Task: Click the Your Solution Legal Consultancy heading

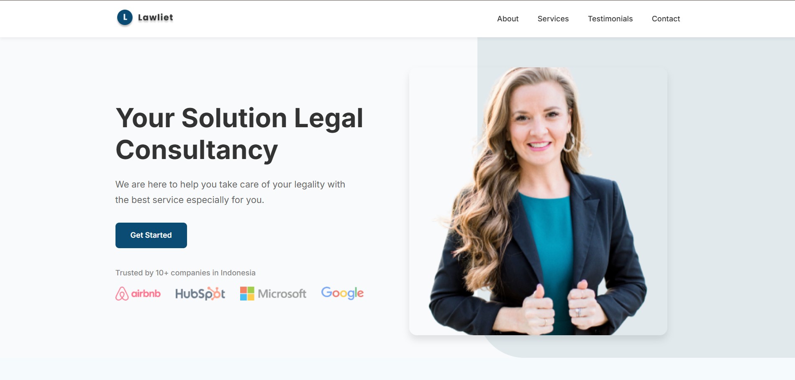Action: pos(239,134)
